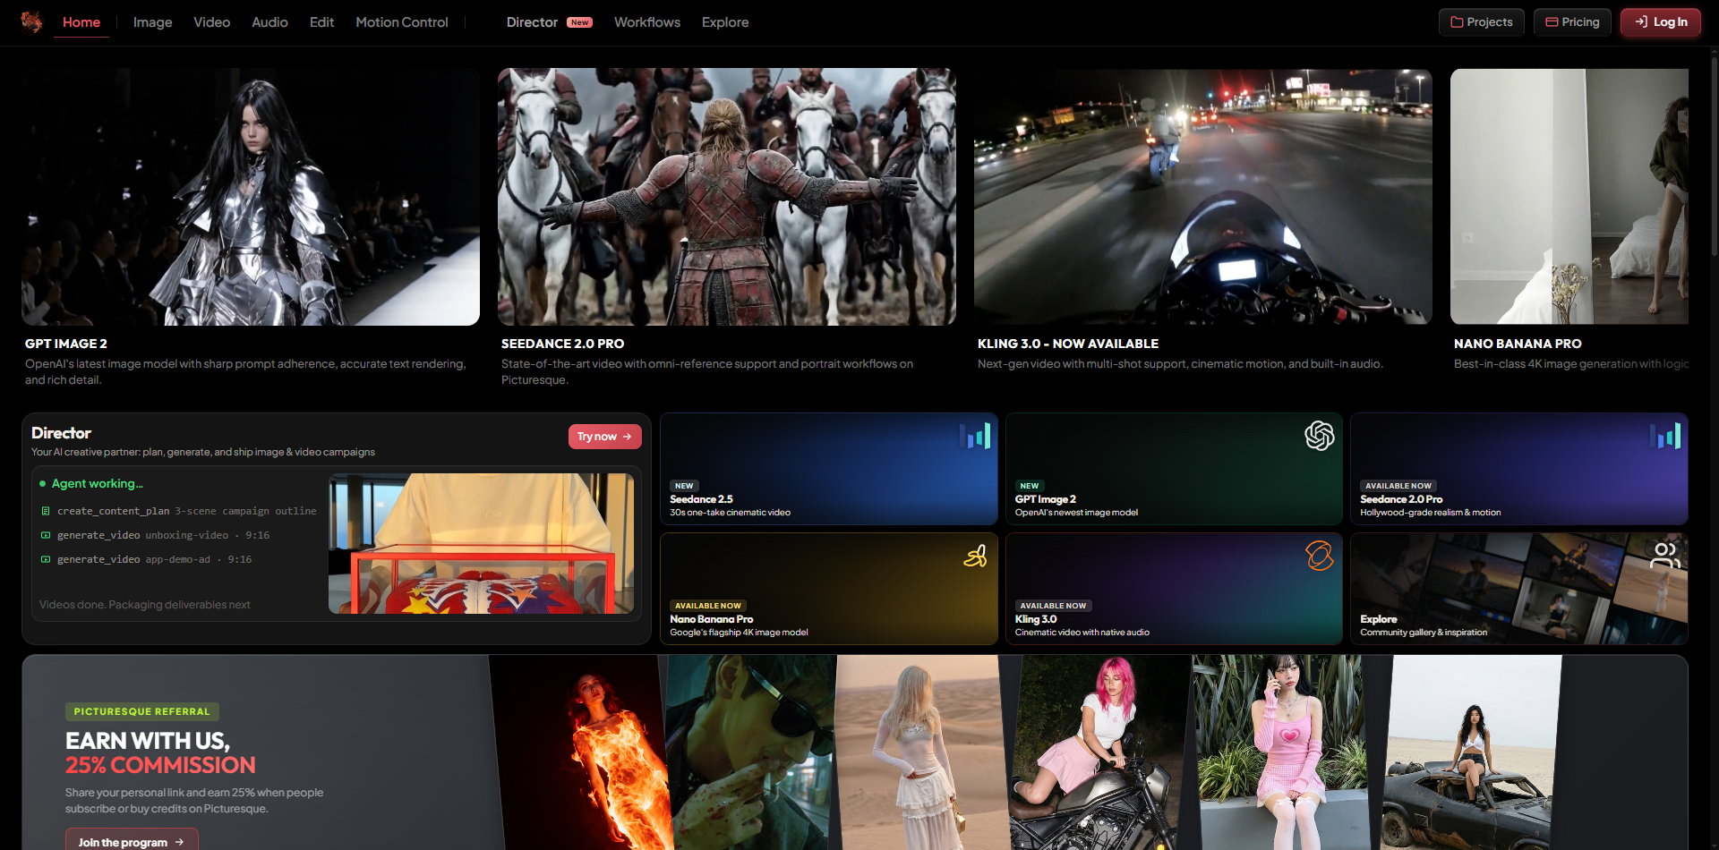Click the Director preview image of display case
Viewport: 1719px width, 850px height.
(482, 543)
